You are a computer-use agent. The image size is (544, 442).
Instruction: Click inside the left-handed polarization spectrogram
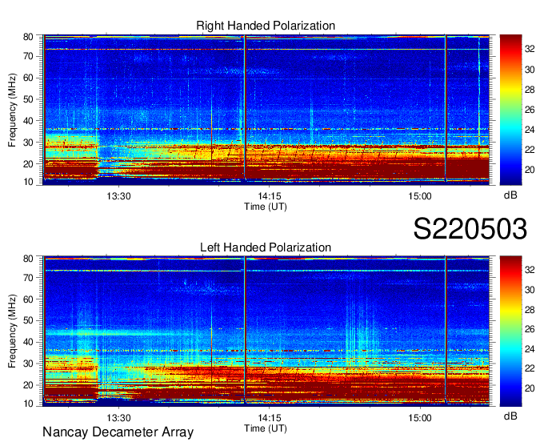(x=266, y=331)
